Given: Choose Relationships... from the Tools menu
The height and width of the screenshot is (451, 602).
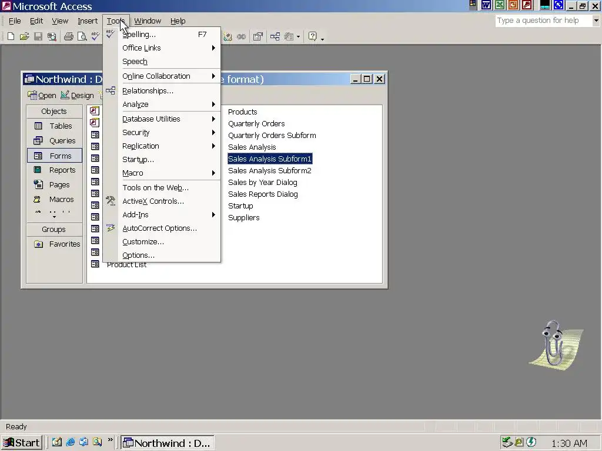Looking at the screenshot, I should [x=162, y=91].
